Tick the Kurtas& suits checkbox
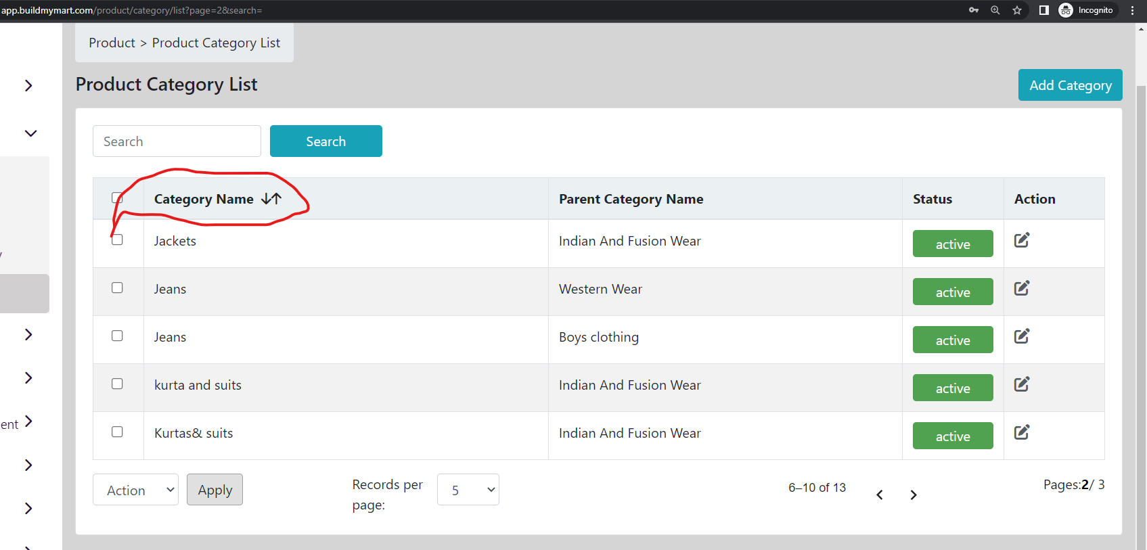Viewport: 1147px width, 550px height. tap(117, 432)
